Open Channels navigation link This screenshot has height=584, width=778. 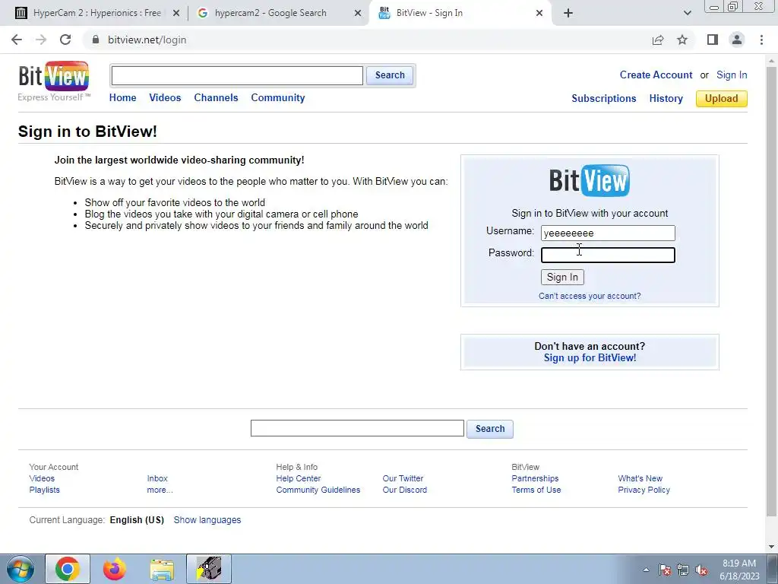pyautogui.click(x=216, y=98)
